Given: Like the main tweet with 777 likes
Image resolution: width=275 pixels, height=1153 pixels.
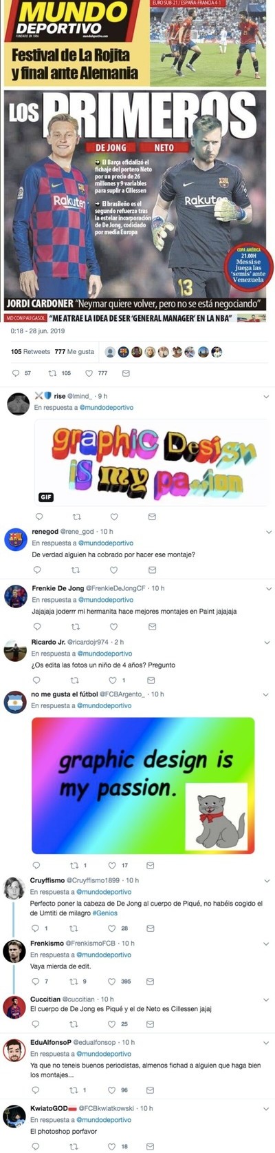Looking at the screenshot, I should tap(89, 373).
